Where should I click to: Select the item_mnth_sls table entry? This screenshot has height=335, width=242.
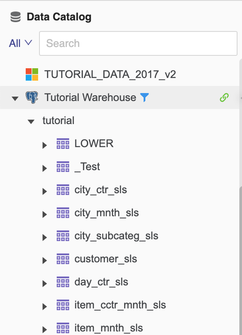pos(109,328)
